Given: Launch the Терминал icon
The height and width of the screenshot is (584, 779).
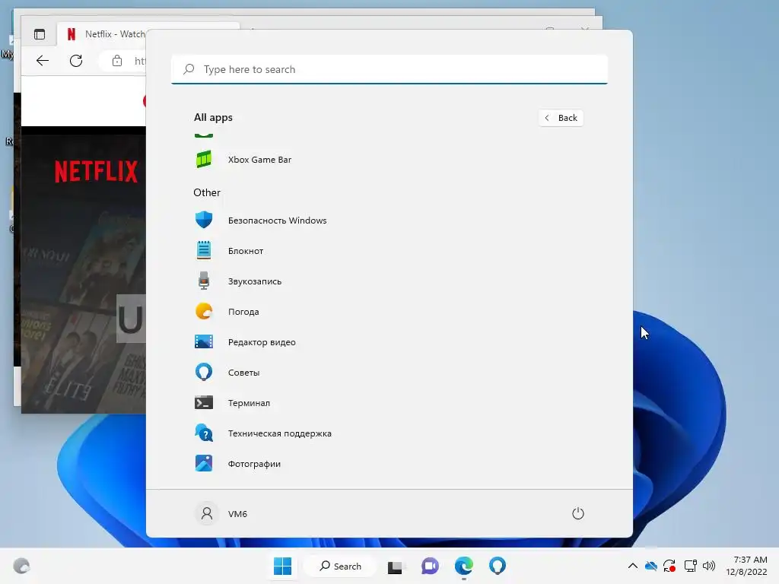Looking at the screenshot, I should pyautogui.click(x=204, y=402).
